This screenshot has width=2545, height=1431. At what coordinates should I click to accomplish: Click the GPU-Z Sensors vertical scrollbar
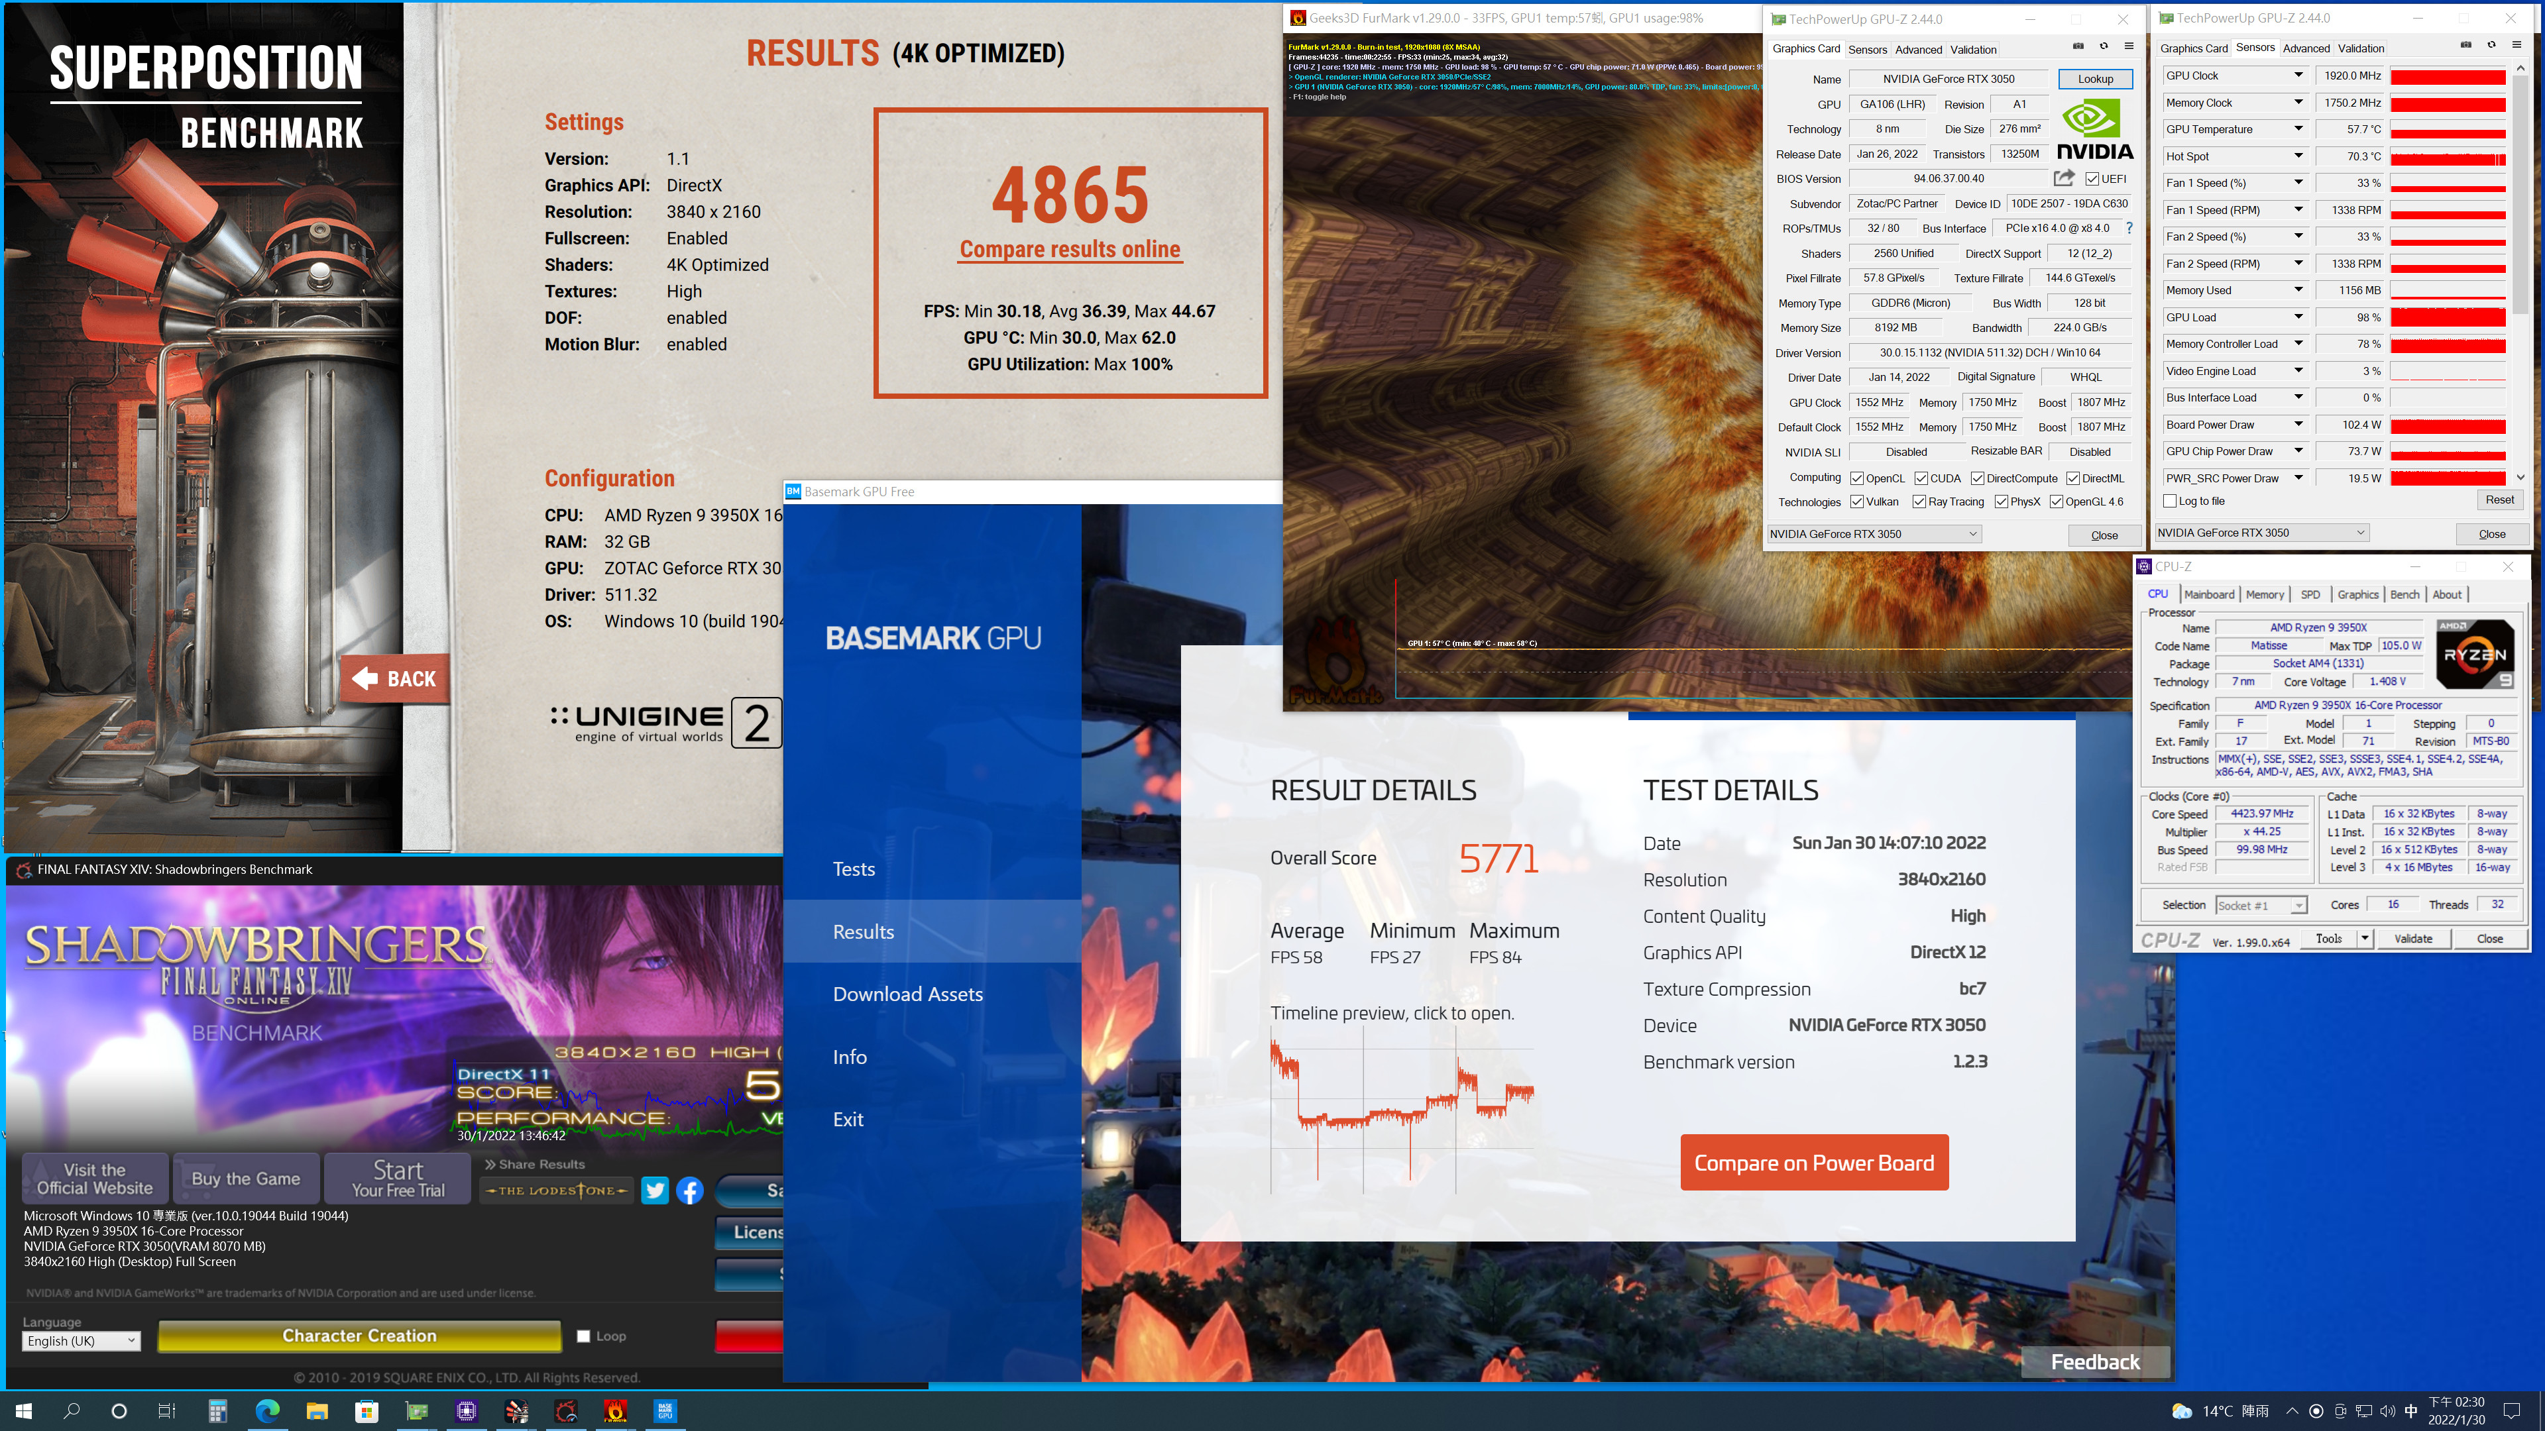pyautogui.click(x=2520, y=272)
